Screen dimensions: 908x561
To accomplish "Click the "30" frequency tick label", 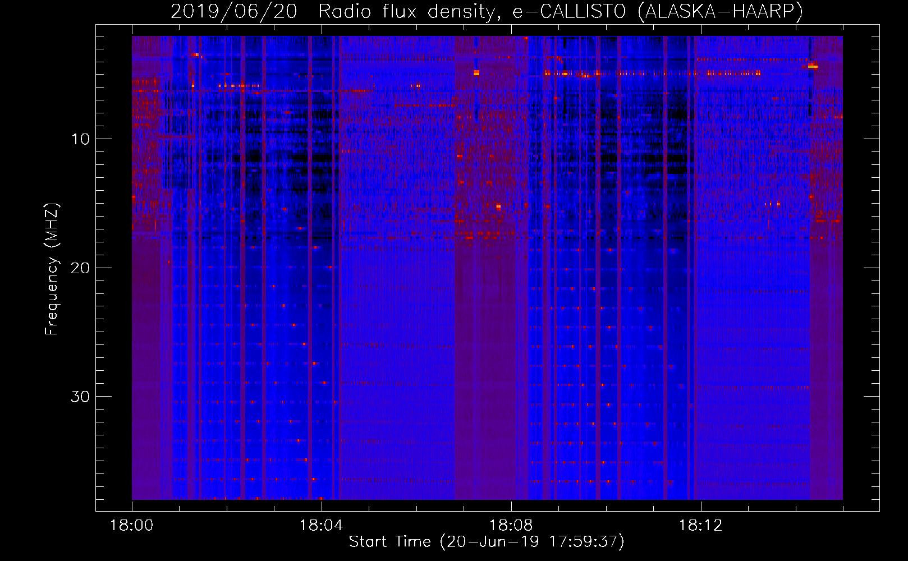I will 81,397.
